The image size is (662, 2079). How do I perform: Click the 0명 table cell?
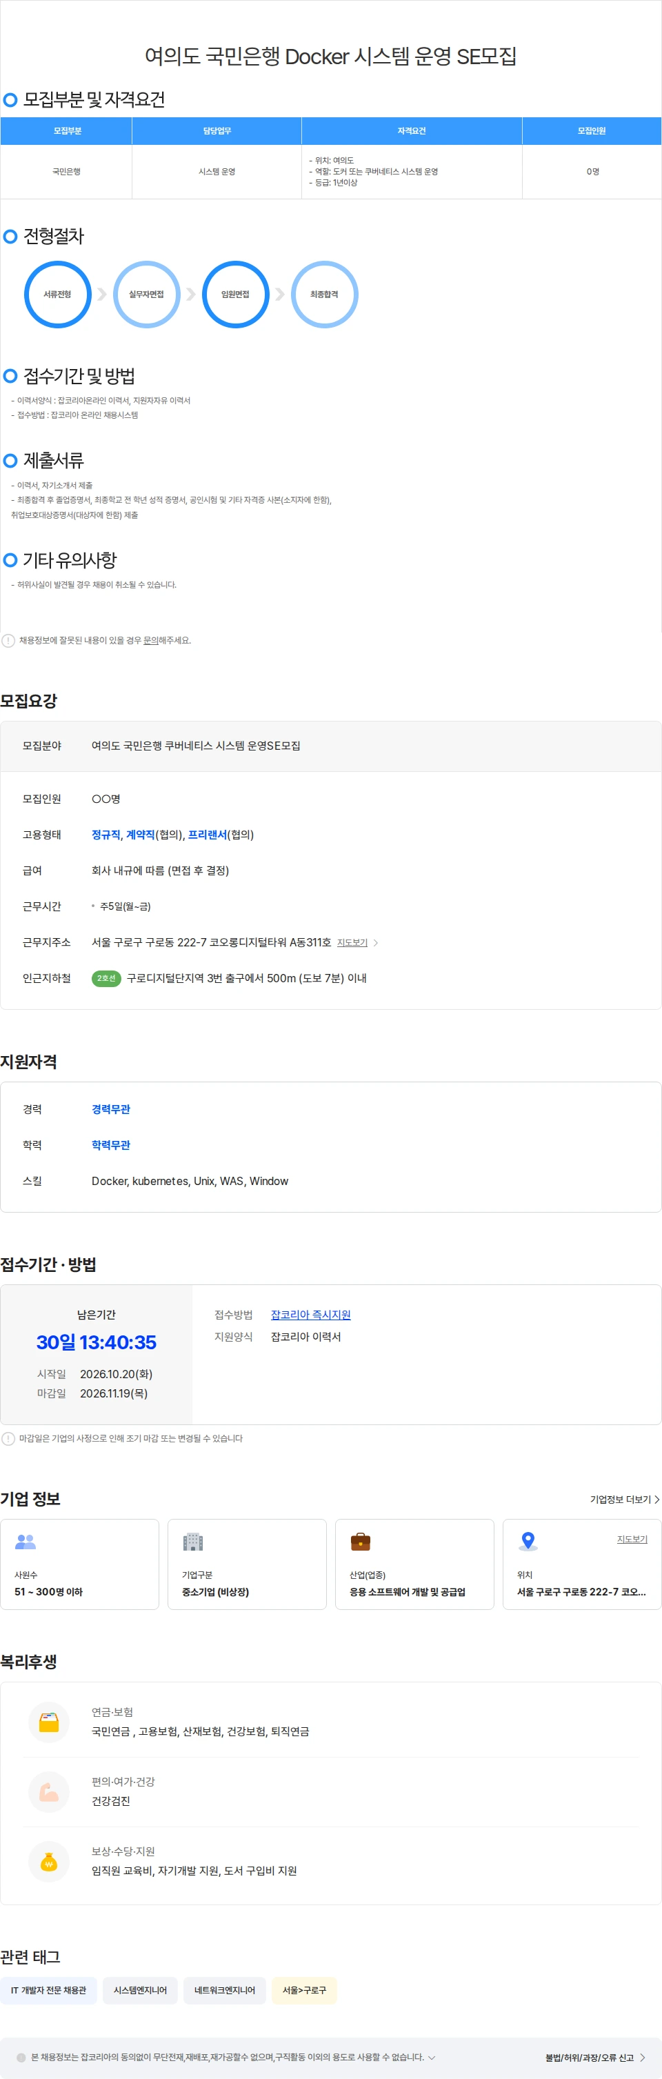click(x=592, y=172)
